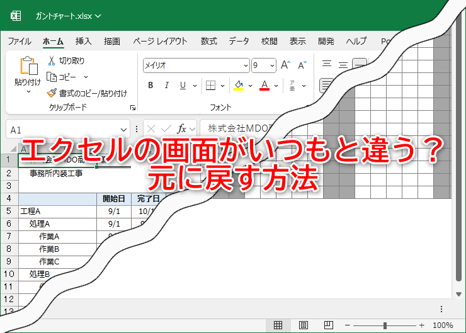Click the コピー copy button
Image resolution: width=466 pixels, height=333 pixels.
tap(62, 77)
